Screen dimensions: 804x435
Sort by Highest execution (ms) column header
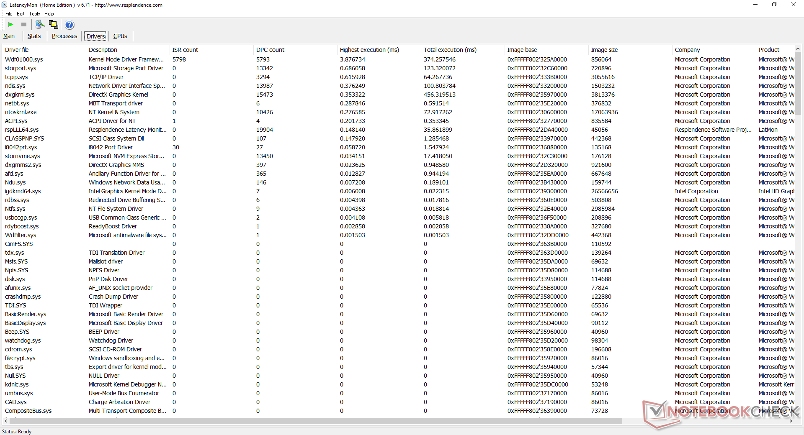379,50
